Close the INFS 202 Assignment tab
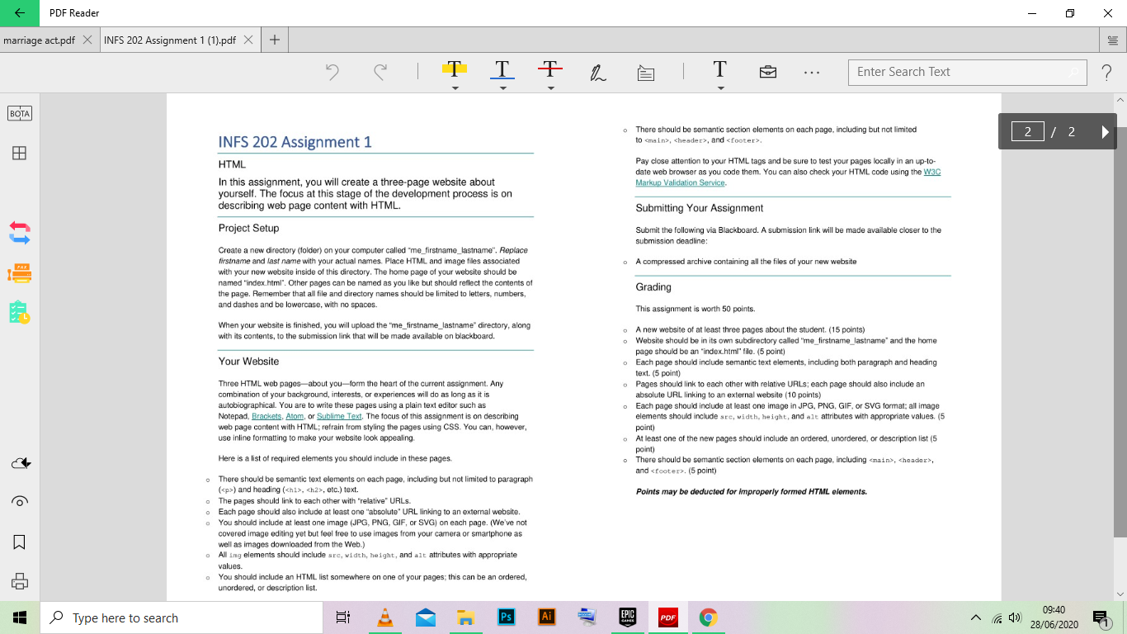Image resolution: width=1127 pixels, height=634 pixels. (x=248, y=40)
